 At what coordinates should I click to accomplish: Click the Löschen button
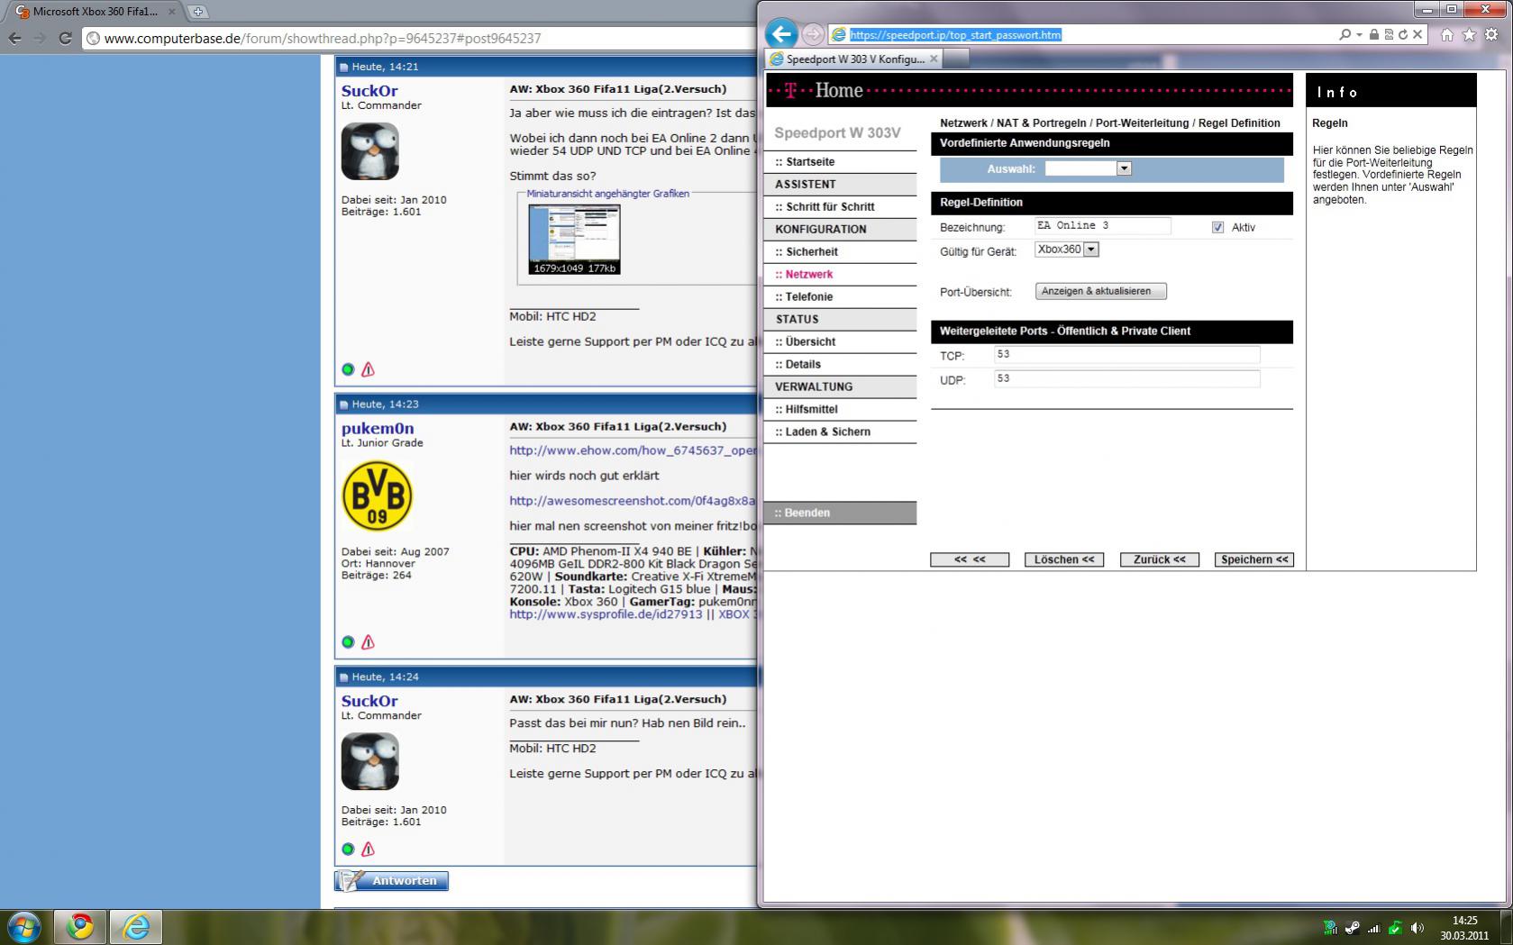pos(1064,559)
